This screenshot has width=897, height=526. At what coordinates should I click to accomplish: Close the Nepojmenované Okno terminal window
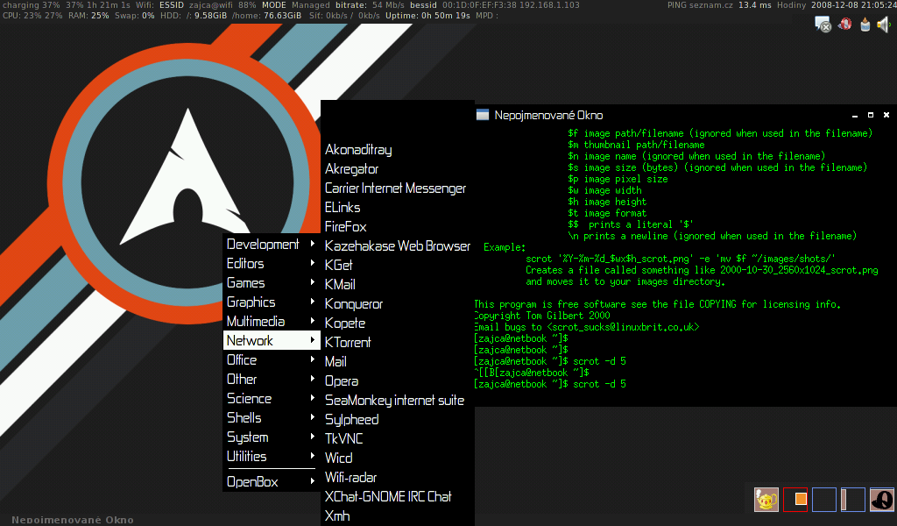[x=886, y=115]
